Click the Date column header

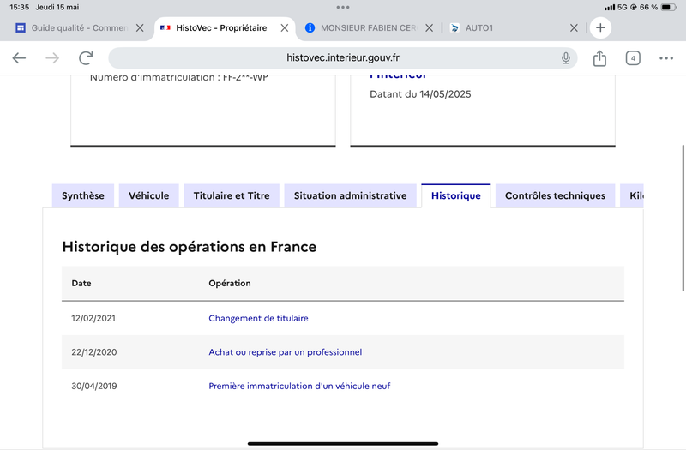pos(81,283)
